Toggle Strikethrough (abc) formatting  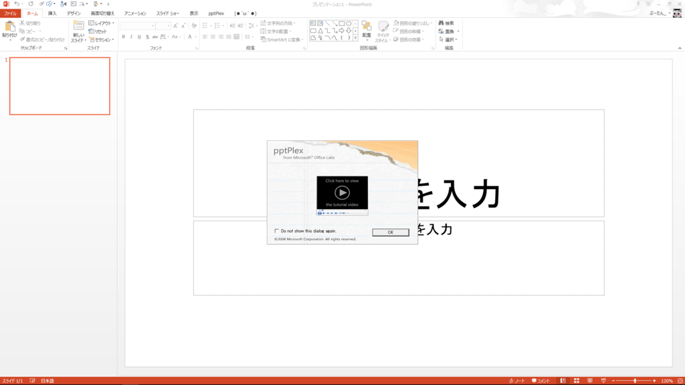(155, 37)
